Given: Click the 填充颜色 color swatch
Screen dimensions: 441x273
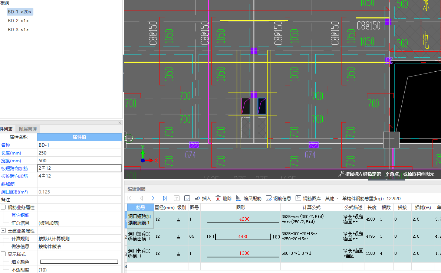Looking at the screenshot, I should click(79, 262).
